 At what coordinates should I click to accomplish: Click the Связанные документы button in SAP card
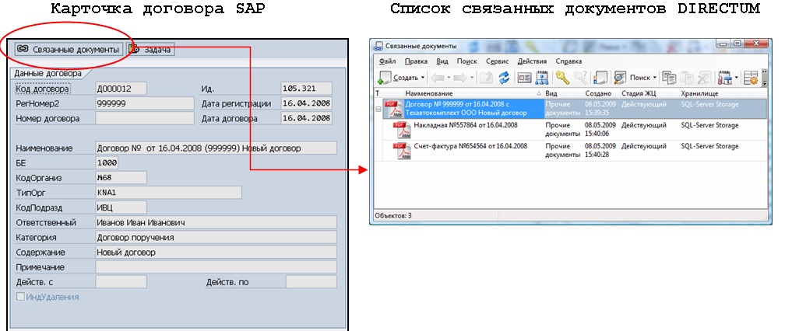pyautogui.click(x=68, y=49)
